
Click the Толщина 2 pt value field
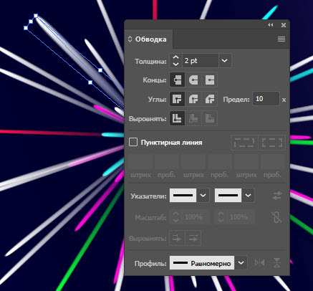pyautogui.click(x=201, y=61)
